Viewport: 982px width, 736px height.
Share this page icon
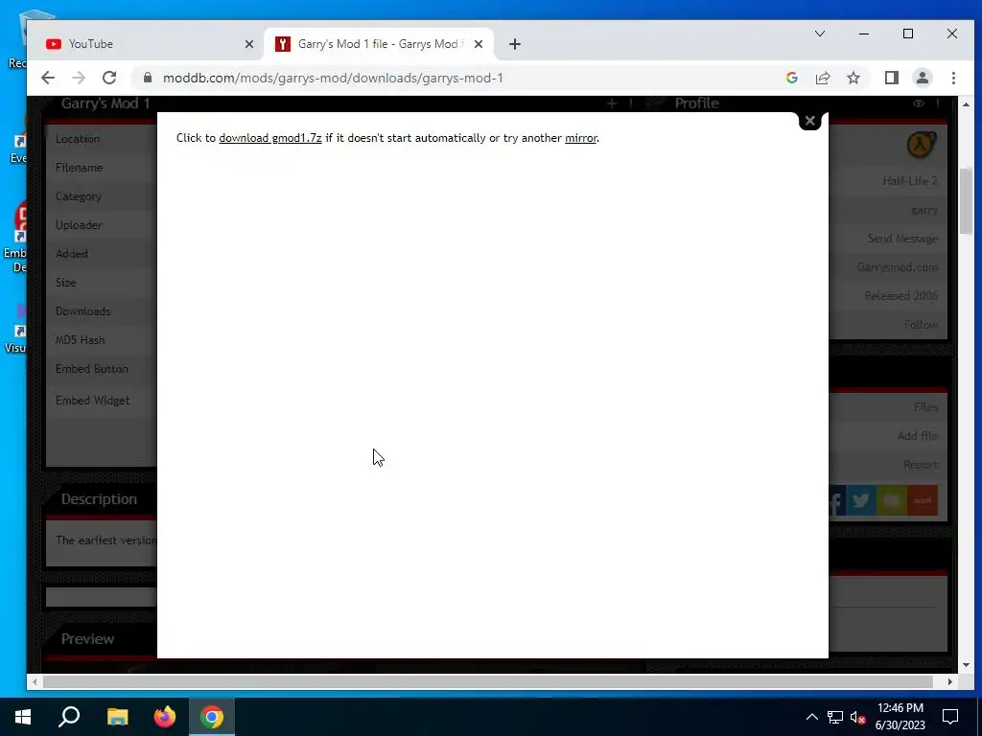(x=822, y=78)
